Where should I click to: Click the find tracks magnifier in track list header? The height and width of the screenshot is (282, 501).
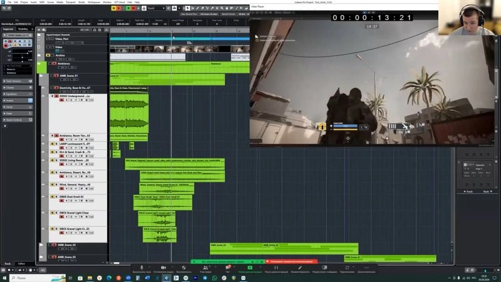(x=106, y=29)
